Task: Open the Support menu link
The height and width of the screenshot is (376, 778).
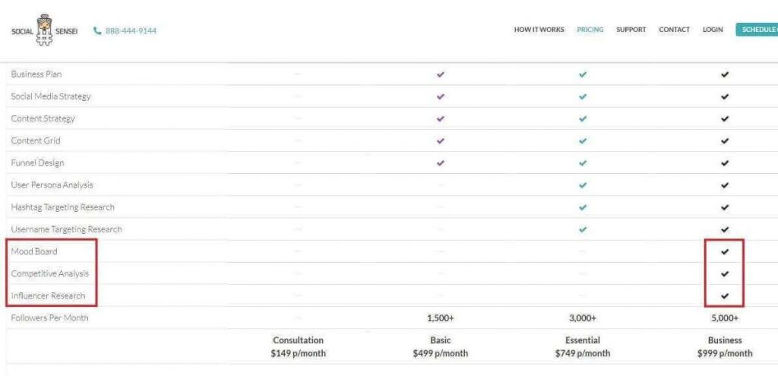Action: [x=631, y=30]
